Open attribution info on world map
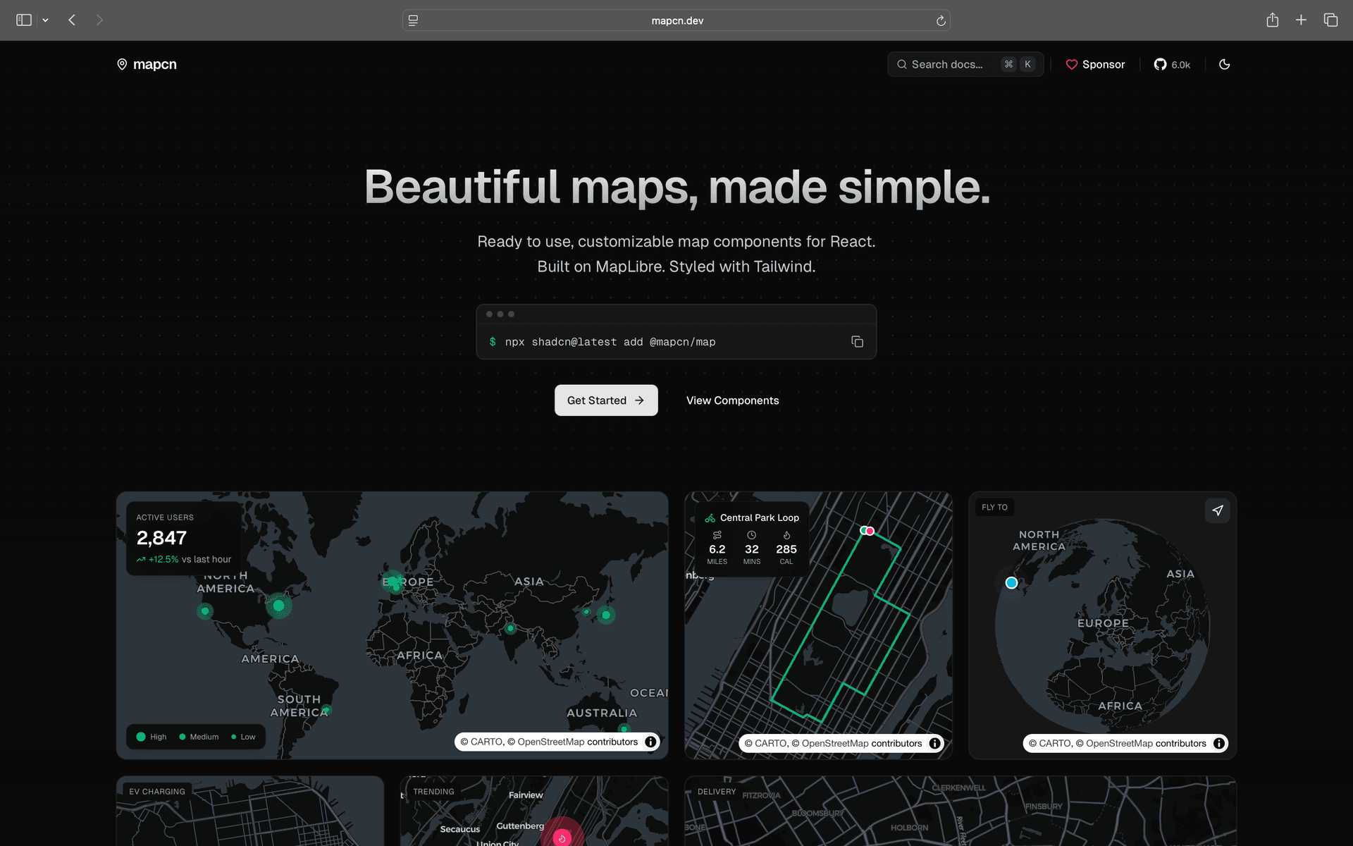This screenshot has width=1353, height=846. click(650, 742)
